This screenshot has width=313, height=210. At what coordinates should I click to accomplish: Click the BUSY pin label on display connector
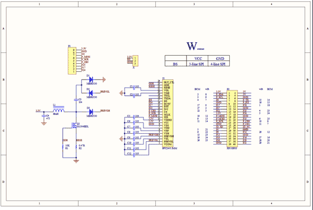coord(167,104)
